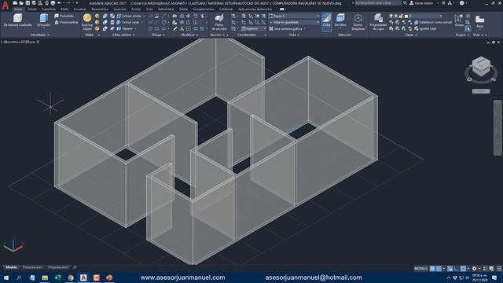The height and width of the screenshot is (283, 503).
Task: Add a new layout with plus button
Action: (75, 267)
